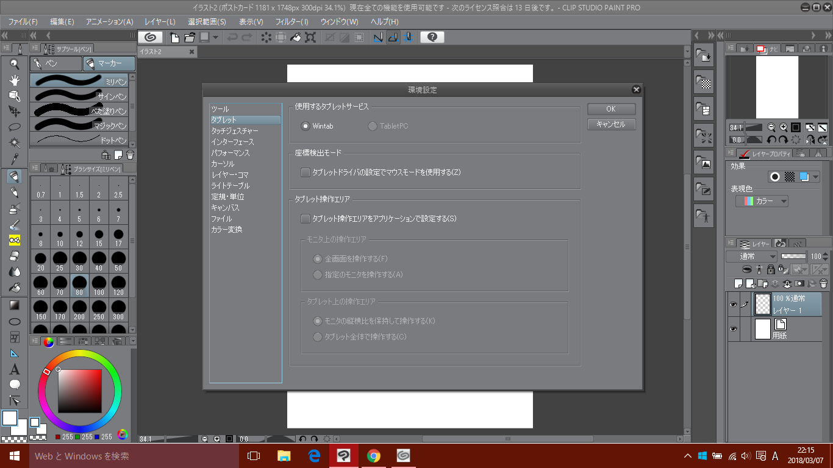Viewport: 833px width, 468px height.
Task: Select the gradient tool
Action: [15, 305]
